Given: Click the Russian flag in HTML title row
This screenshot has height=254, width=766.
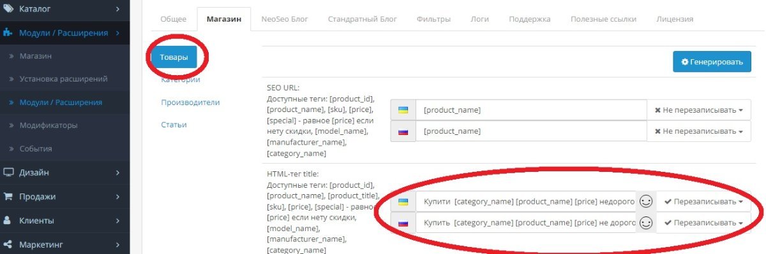Looking at the screenshot, I should [403, 223].
